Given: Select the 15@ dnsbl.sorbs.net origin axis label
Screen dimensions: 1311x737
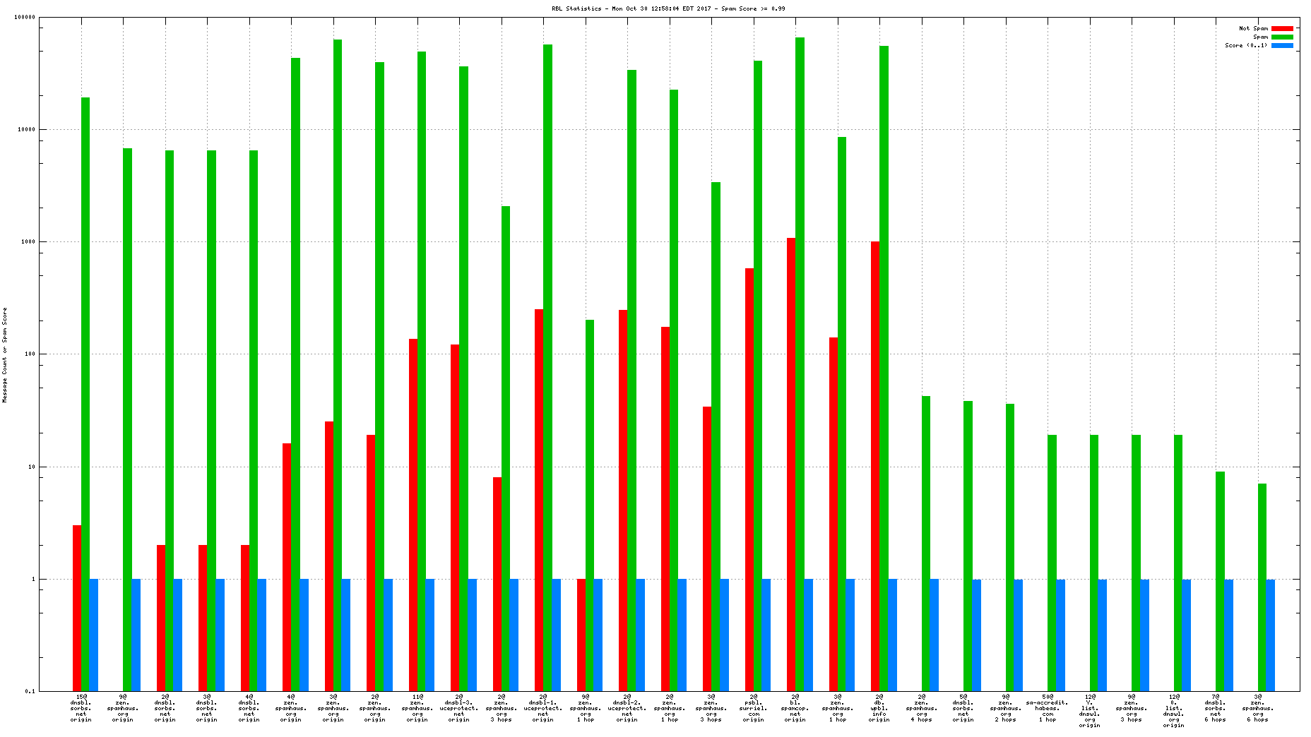Looking at the screenshot, I should pyautogui.click(x=81, y=708).
